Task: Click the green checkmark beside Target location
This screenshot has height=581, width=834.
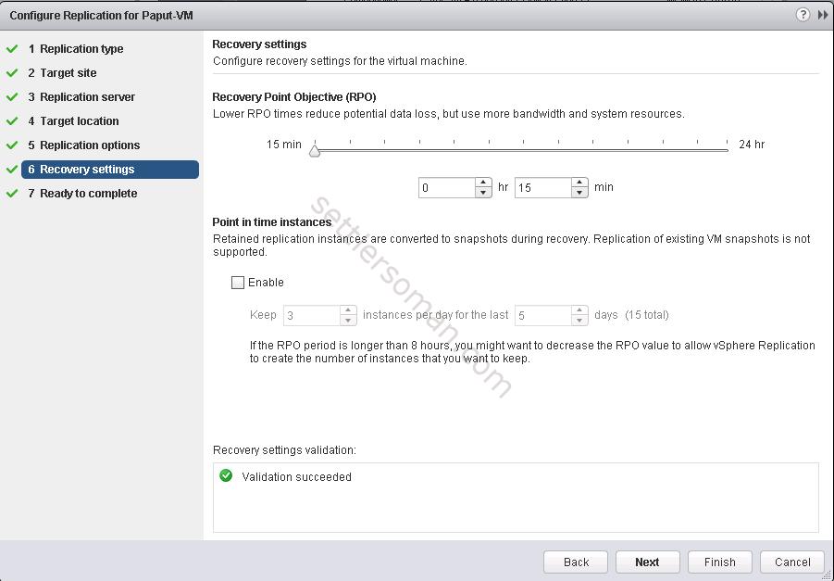Action: pos(12,121)
